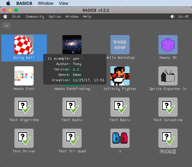Click the Howto Pathfinding label
The width and height of the screenshot is (192, 167).
point(72,89)
